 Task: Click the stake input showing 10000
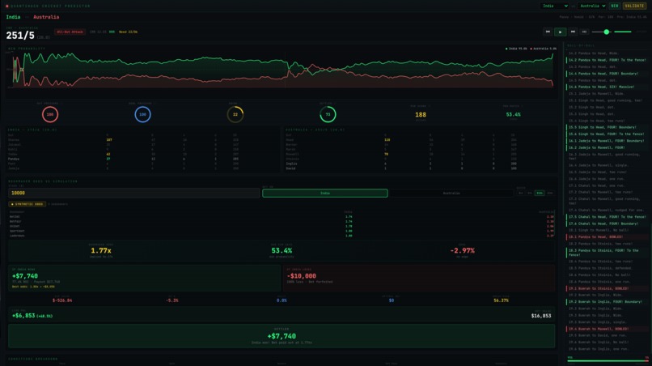(134, 193)
